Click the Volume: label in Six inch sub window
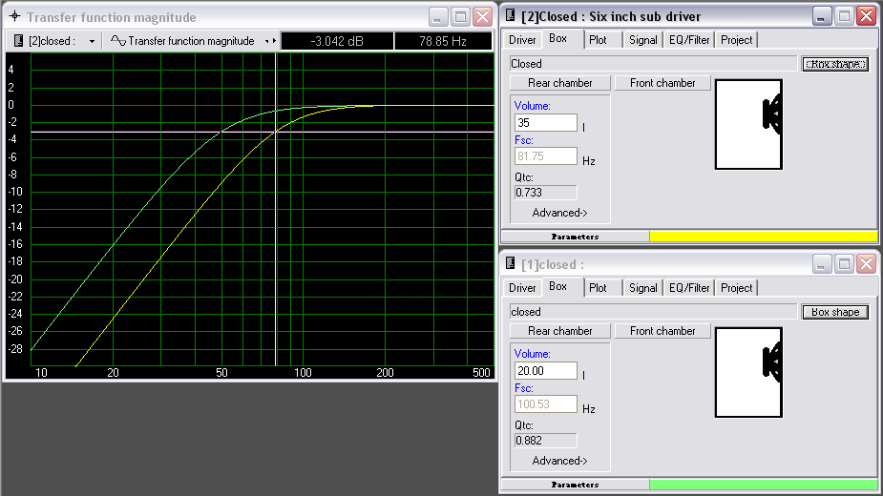The height and width of the screenshot is (496, 883). (532, 106)
